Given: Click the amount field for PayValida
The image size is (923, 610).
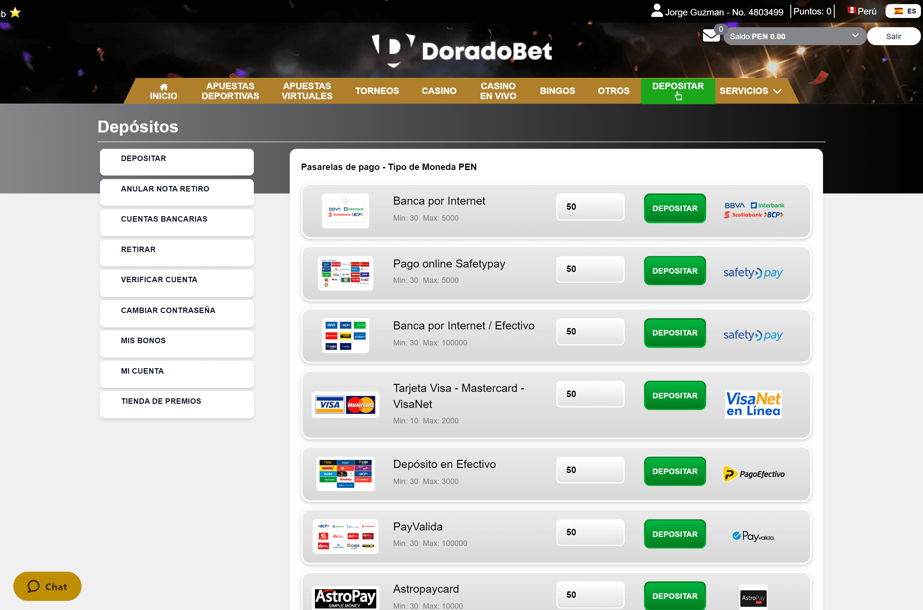Looking at the screenshot, I should pos(590,532).
